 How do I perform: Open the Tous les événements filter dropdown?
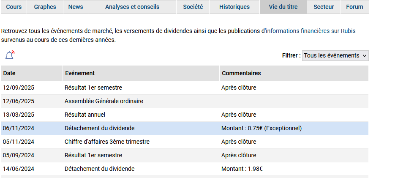[335, 55]
